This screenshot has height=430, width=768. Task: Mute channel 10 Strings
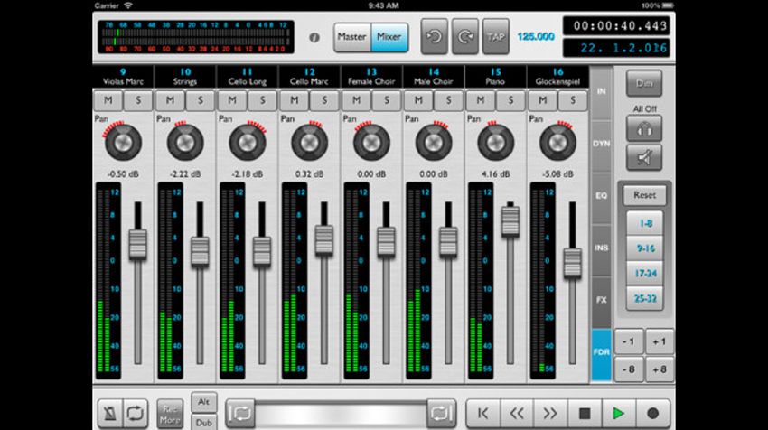(170, 100)
